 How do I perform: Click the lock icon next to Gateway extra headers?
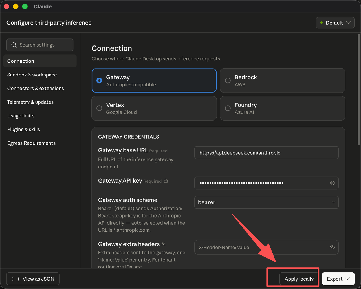click(164, 244)
